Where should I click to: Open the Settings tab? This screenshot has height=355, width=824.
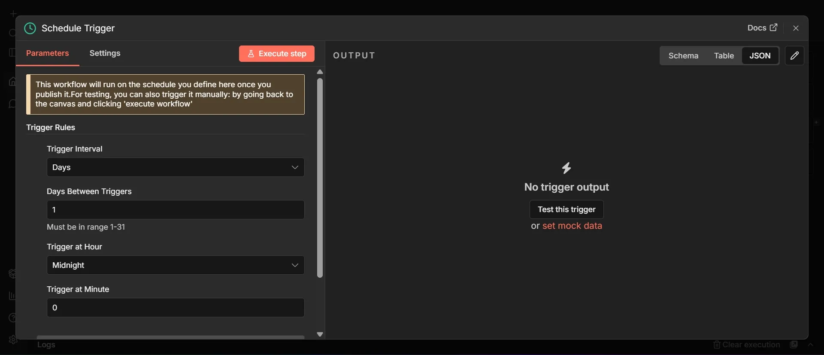coord(105,53)
